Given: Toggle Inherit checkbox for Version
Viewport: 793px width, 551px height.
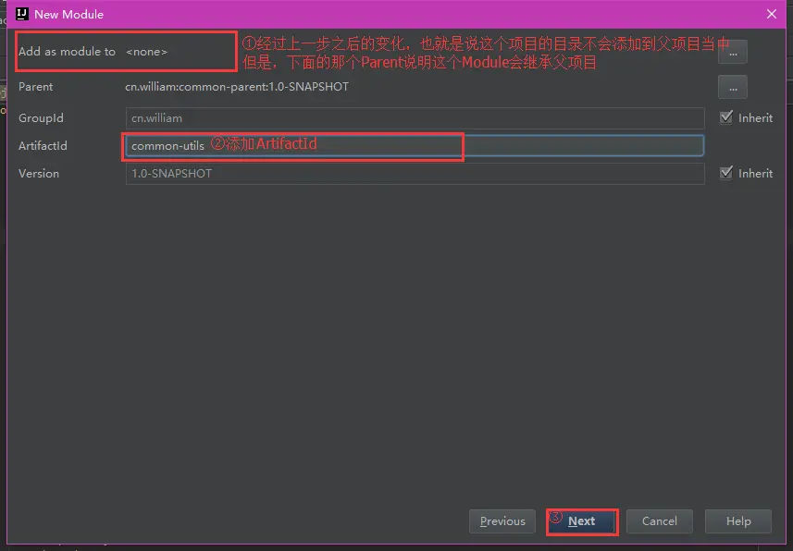Looking at the screenshot, I should pyautogui.click(x=726, y=173).
